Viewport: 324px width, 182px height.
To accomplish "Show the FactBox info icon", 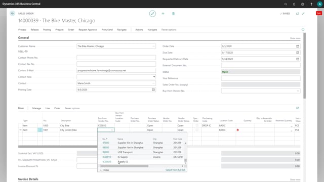I will click(303, 29).
